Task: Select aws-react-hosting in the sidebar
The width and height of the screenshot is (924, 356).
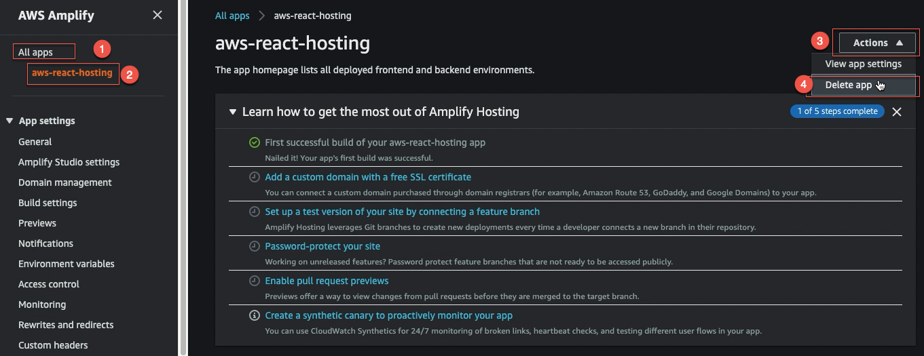Action: 72,73
